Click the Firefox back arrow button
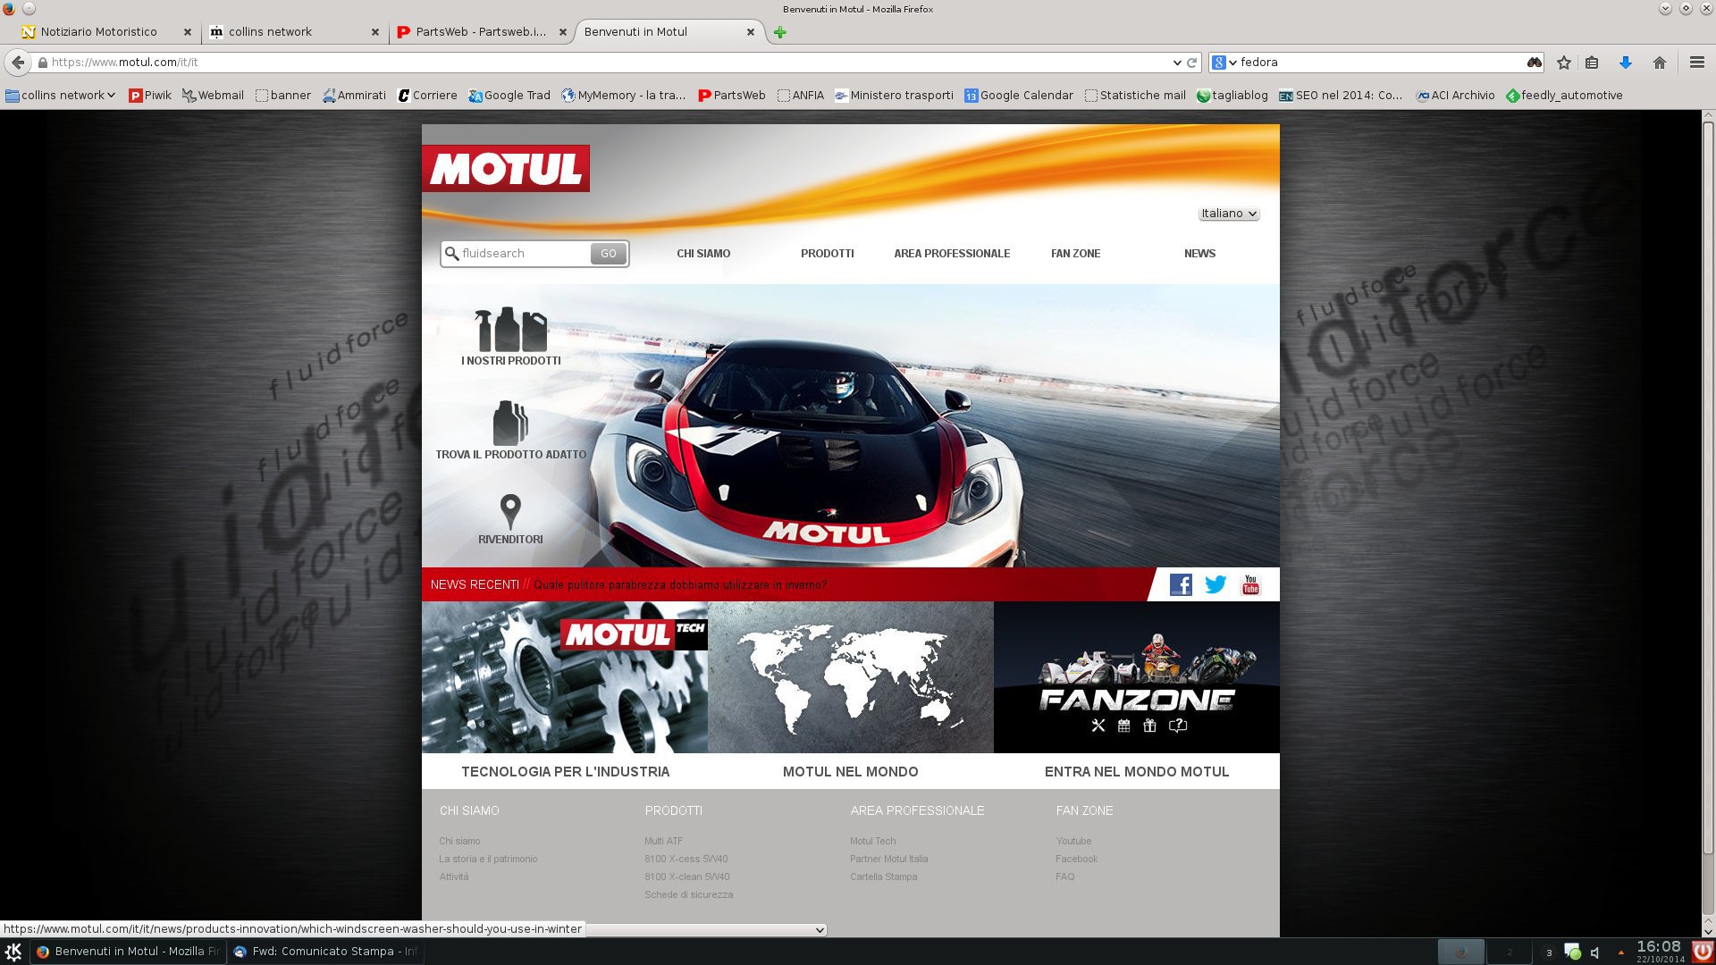The image size is (1716, 965). (x=18, y=63)
